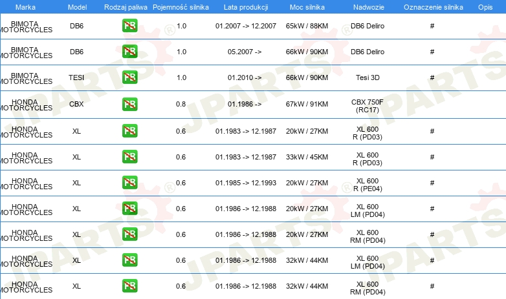
Task: Click the fuel icon for the 33kW XL 600 R
Action: click(129, 157)
